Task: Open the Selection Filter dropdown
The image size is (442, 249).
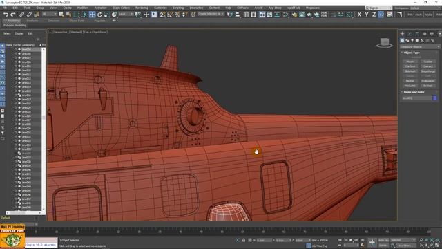Action: [x=49, y=14]
